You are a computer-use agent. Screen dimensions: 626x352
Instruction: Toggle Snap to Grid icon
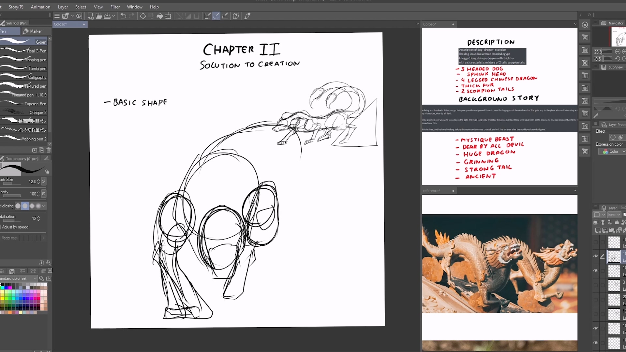[225, 16]
